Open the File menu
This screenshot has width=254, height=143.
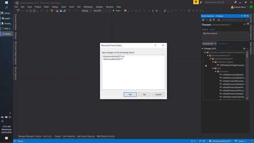[16, 7]
